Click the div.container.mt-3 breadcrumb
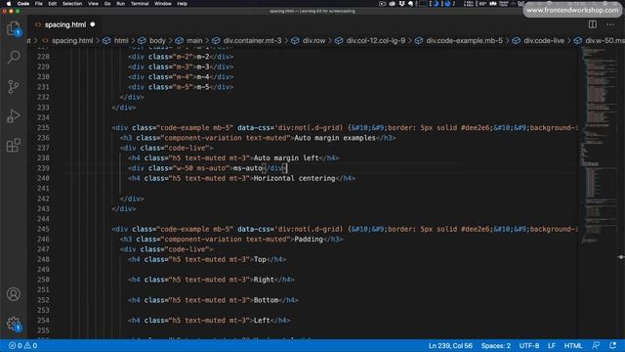 point(252,40)
